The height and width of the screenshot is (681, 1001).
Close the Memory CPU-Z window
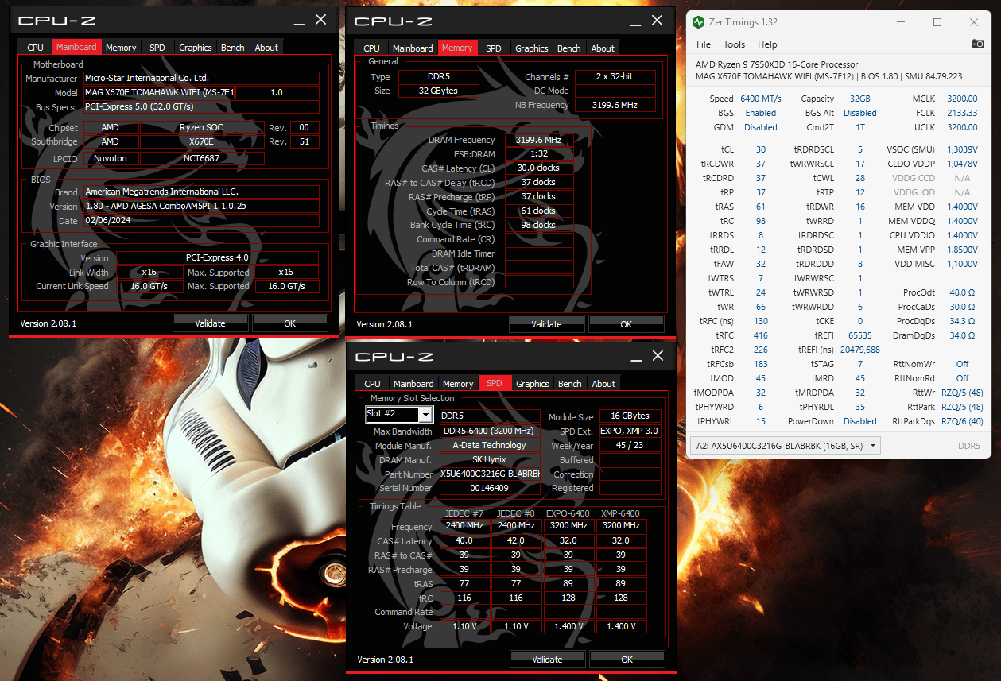tap(657, 20)
